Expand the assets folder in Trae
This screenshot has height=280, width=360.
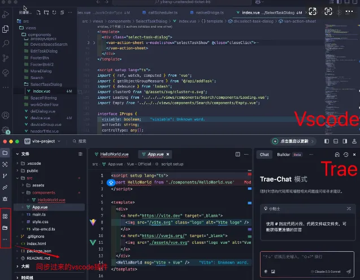[23, 185]
